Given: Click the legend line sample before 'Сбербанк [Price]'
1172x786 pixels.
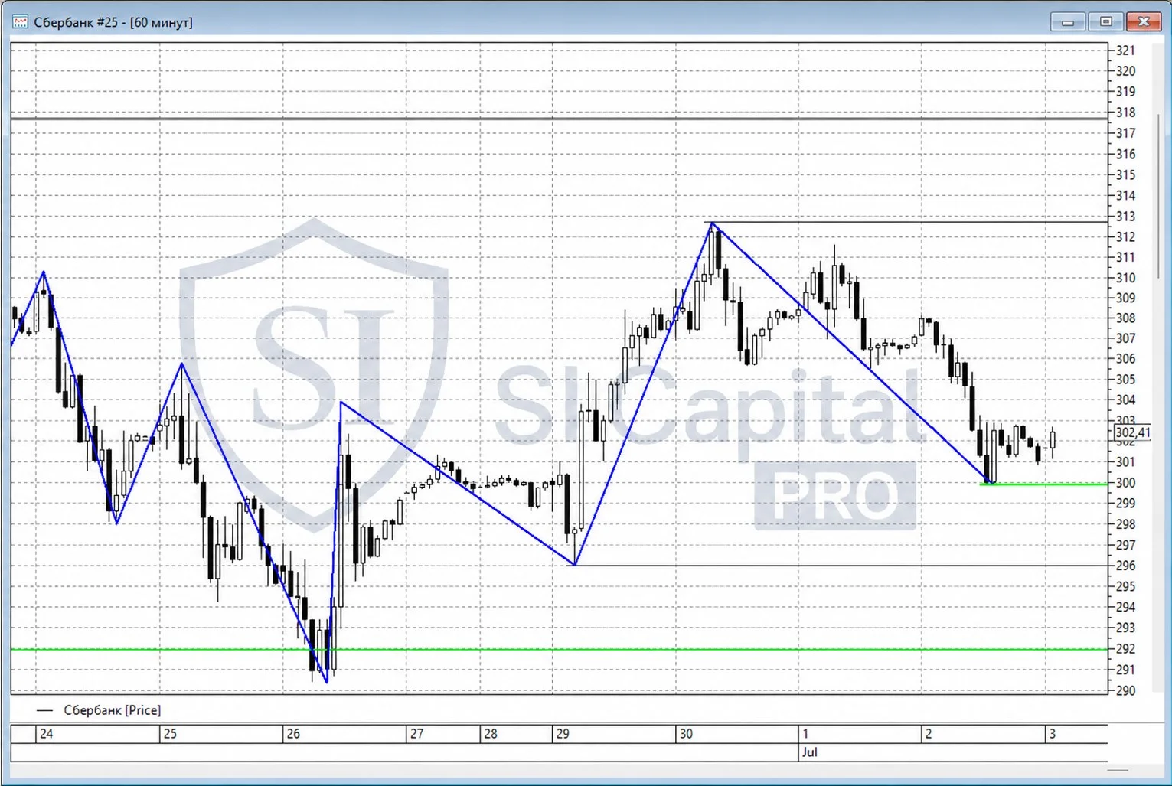Looking at the screenshot, I should (x=45, y=711).
